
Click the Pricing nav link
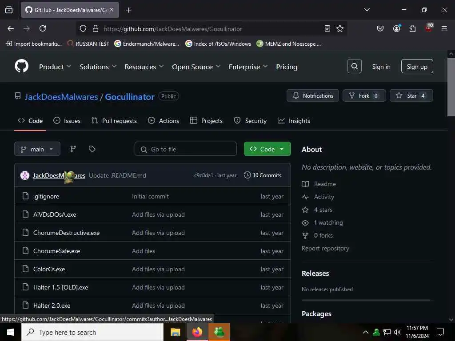click(287, 67)
